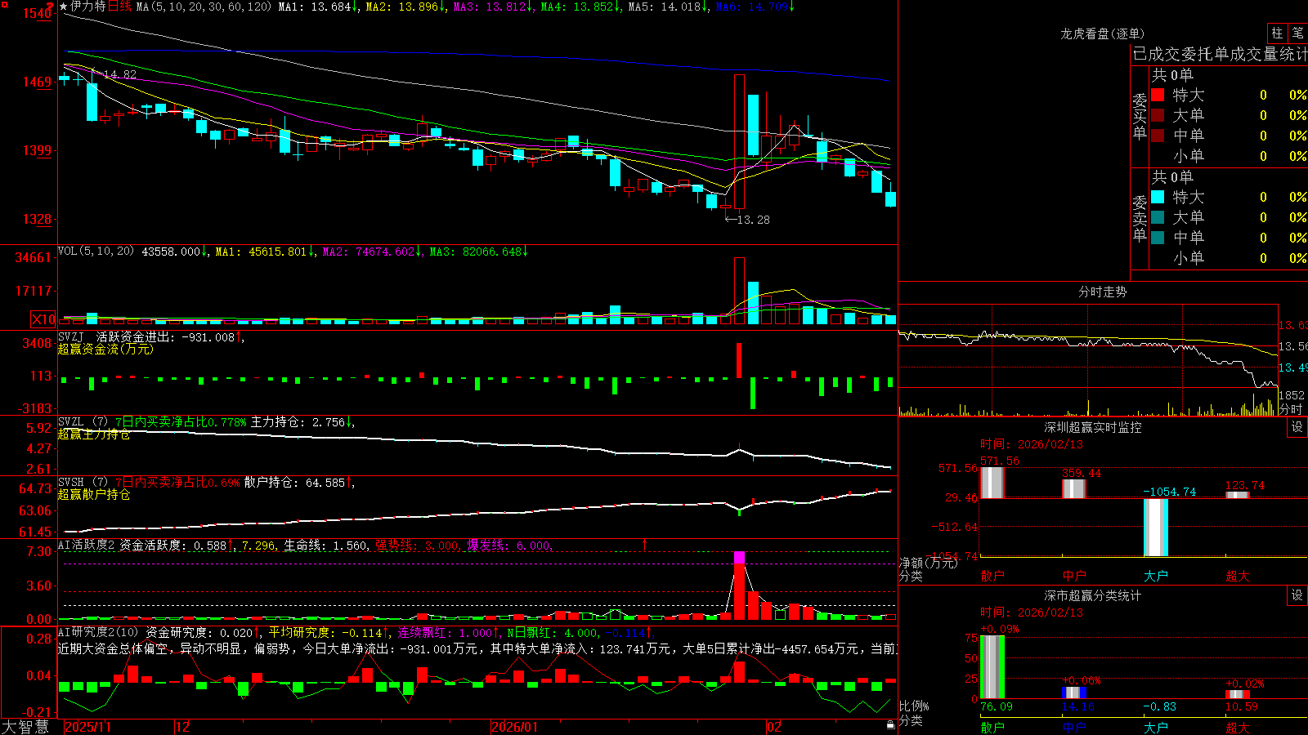Click the 爆发线: 6.000 label
The height and width of the screenshot is (735, 1308).
(x=508, y=545)
